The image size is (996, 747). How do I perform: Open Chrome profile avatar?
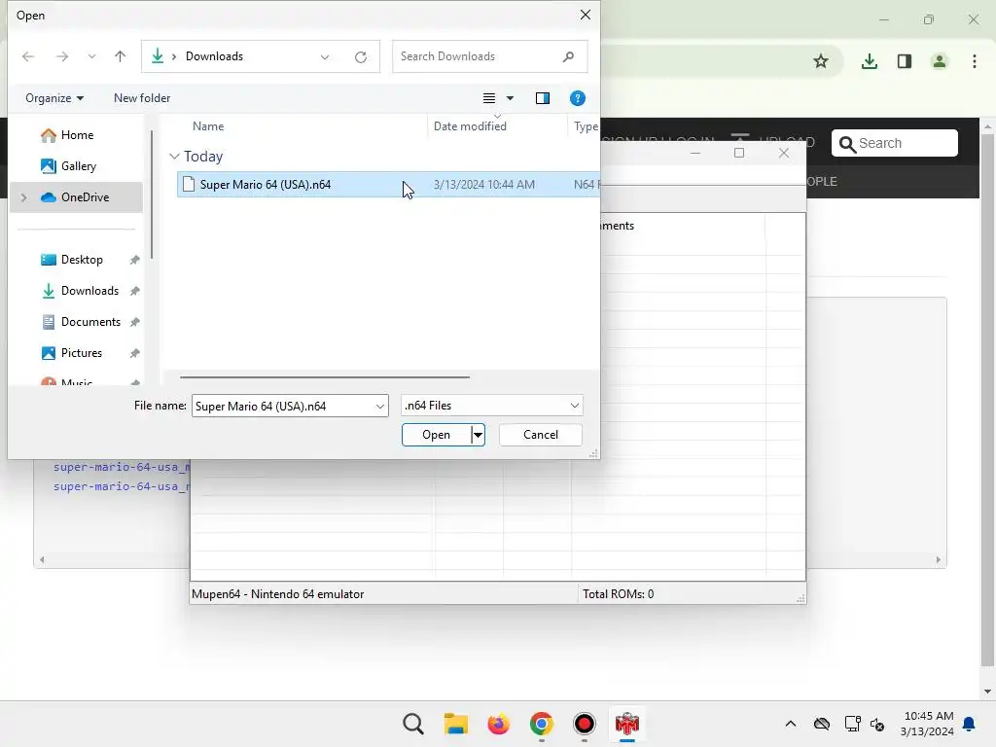[x=939, y=61]
